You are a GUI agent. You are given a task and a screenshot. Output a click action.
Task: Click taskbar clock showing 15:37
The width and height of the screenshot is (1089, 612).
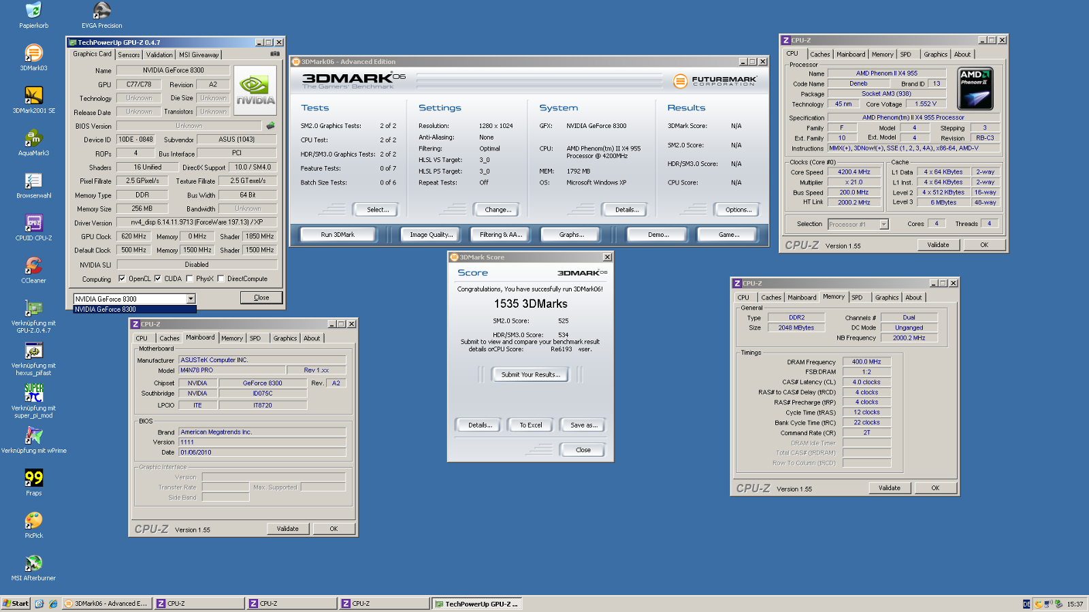1075,605
